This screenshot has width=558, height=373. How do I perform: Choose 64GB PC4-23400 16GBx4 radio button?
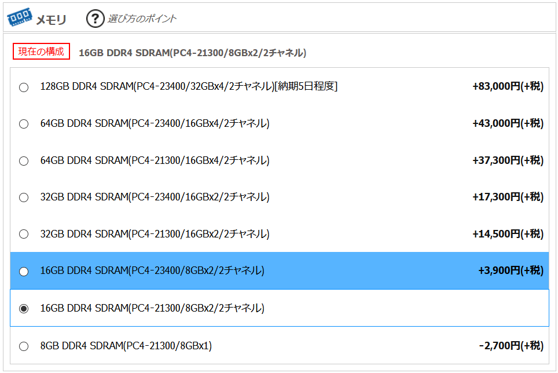(24, 124)
